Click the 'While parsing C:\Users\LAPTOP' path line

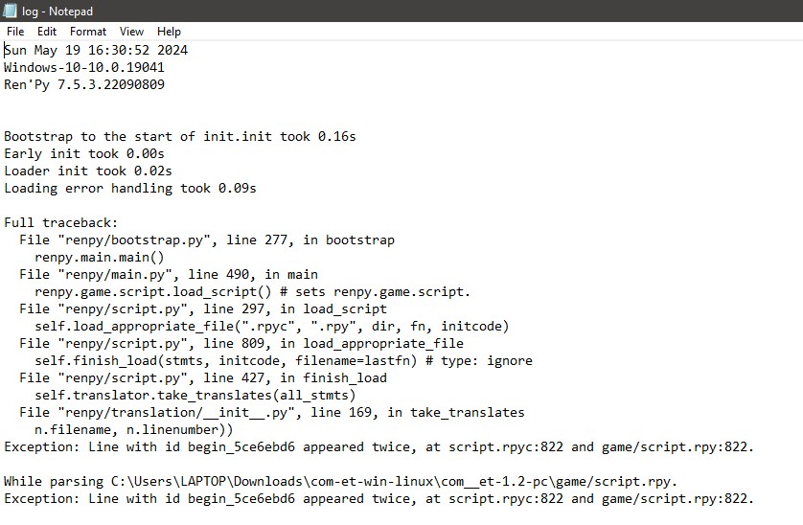point(340,482)
